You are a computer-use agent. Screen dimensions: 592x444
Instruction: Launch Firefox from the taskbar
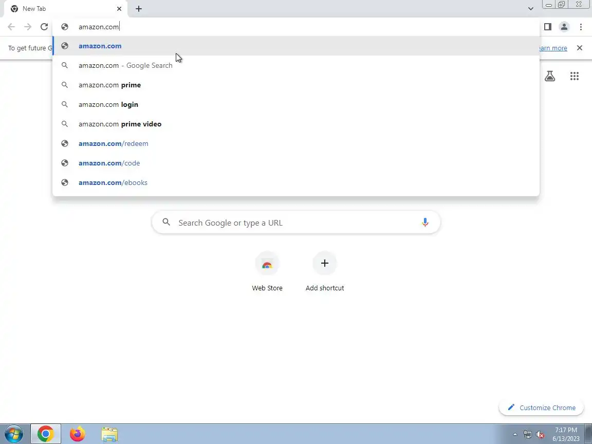78,434
